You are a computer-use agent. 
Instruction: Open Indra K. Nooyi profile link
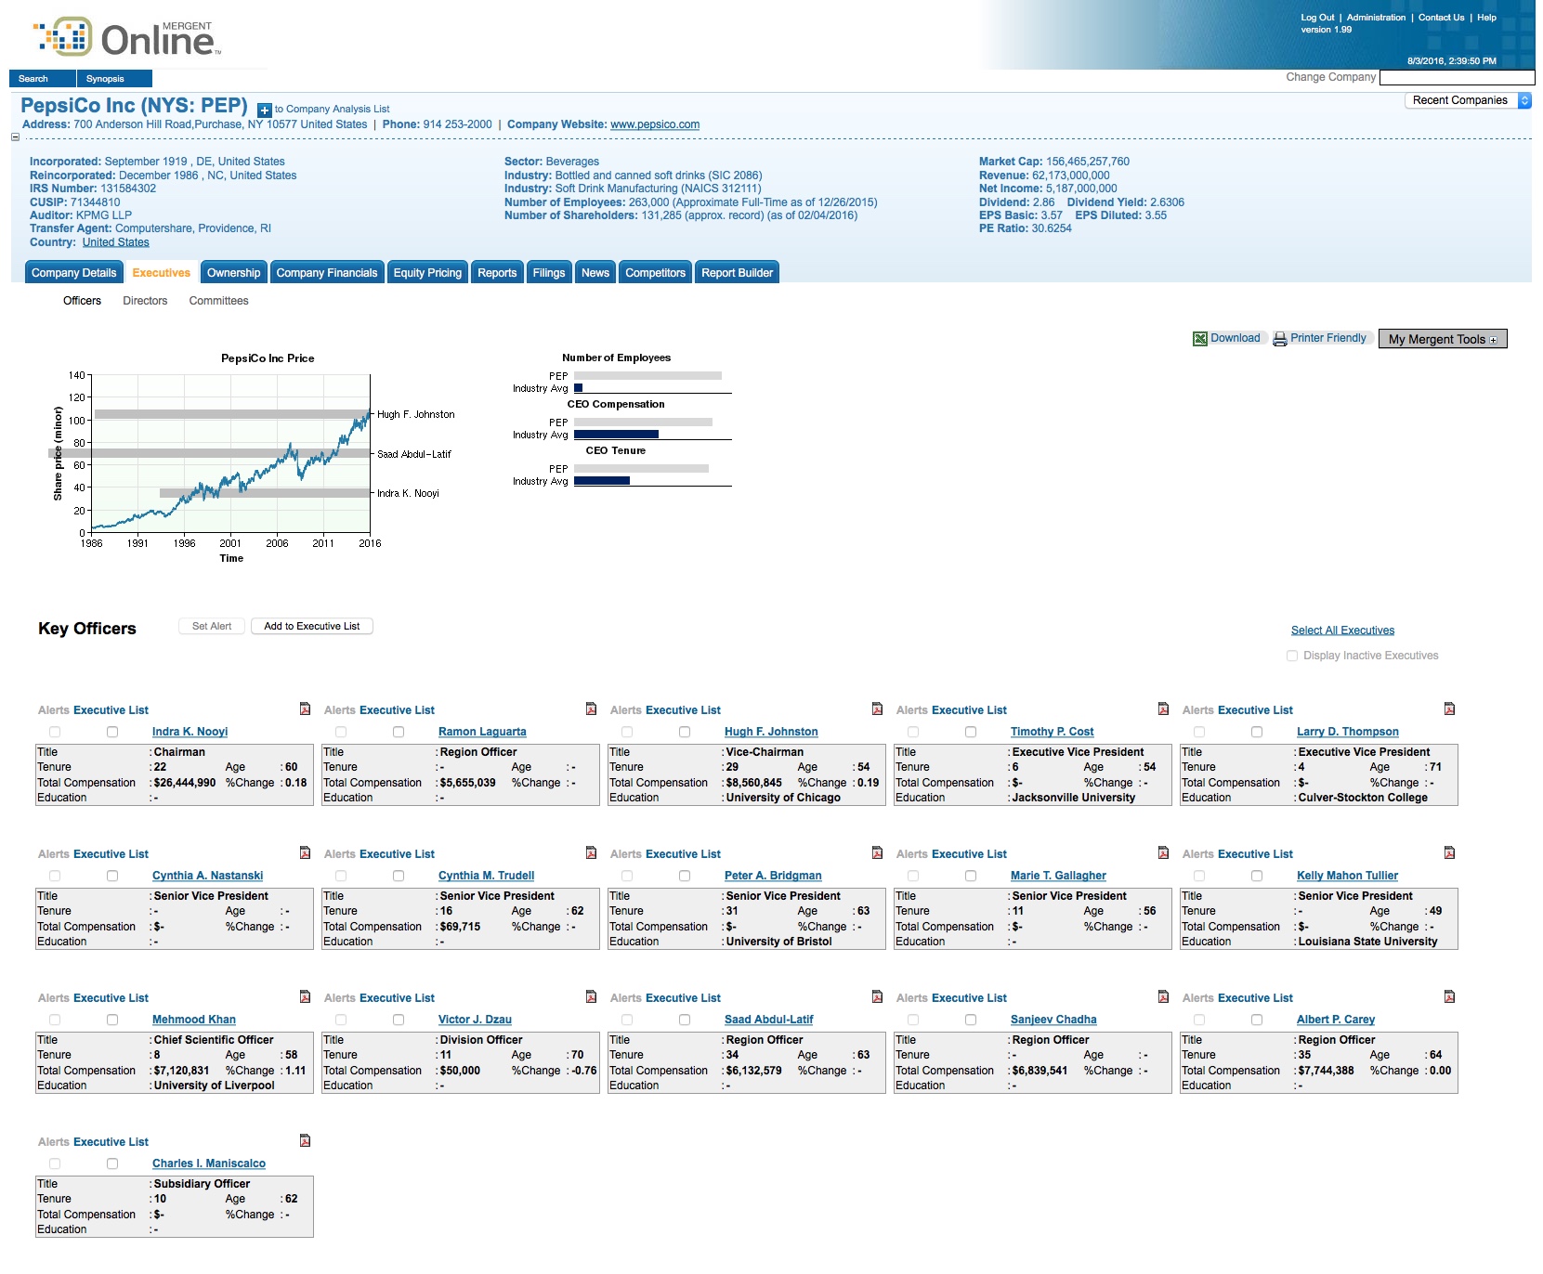coord(190,732)
